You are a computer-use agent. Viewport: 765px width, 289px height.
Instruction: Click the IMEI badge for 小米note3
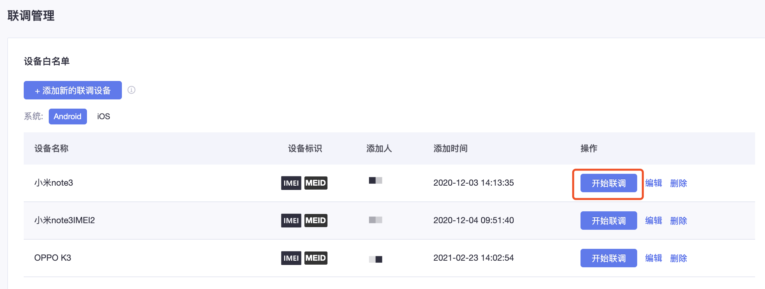(291, 183)
